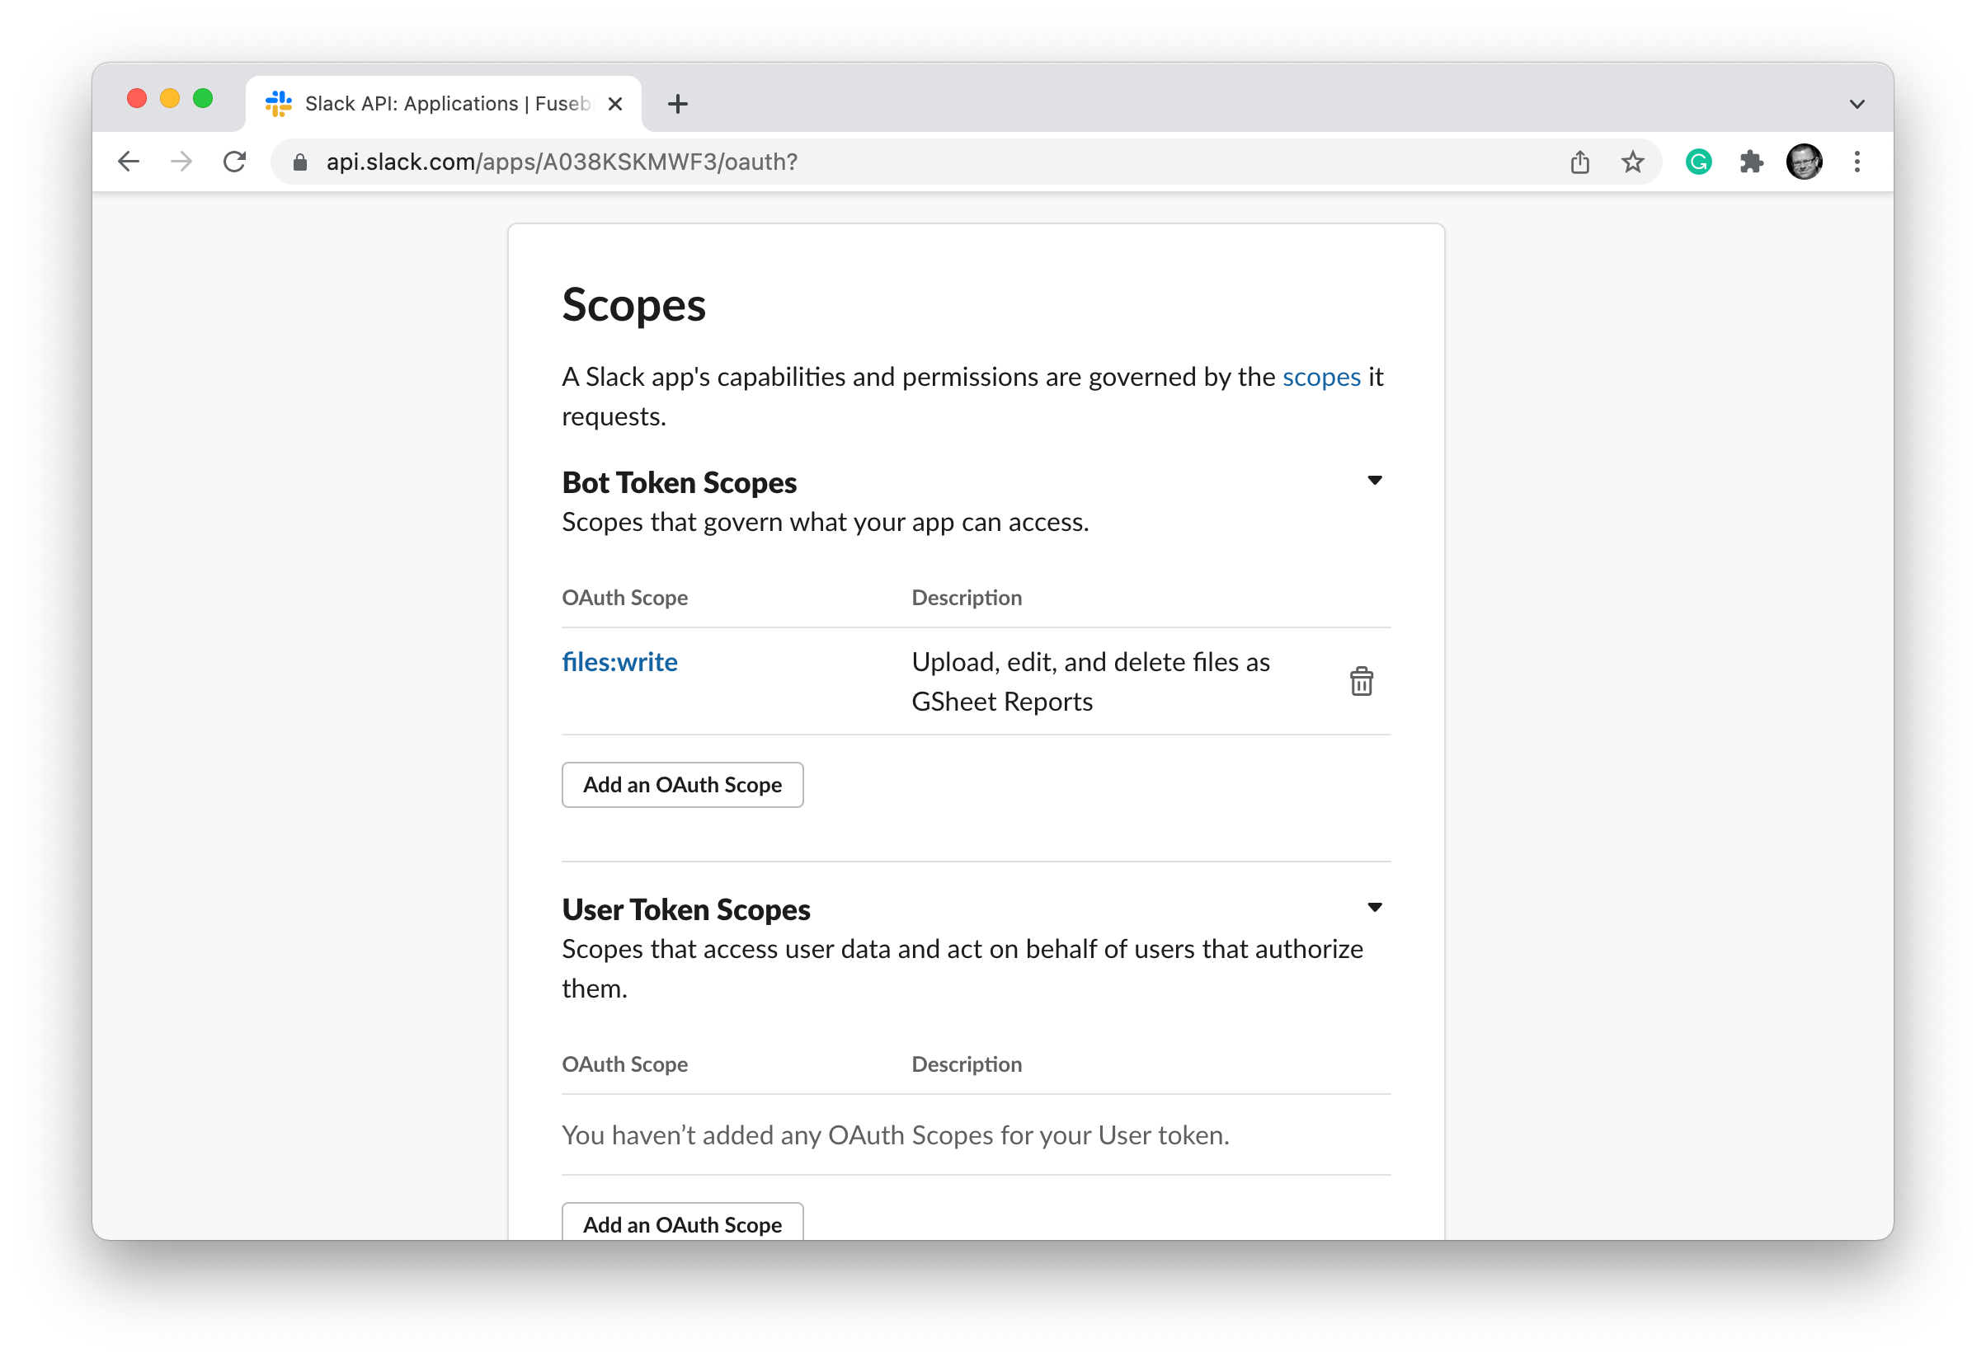The image size is (1986, 1362).
Task: Open the Extensions puzzle icon
Action: point(1751,162)
